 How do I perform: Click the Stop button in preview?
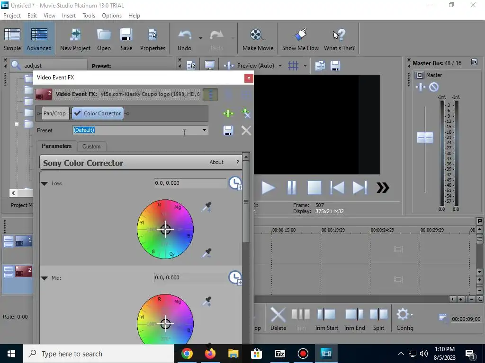[314, 188]
